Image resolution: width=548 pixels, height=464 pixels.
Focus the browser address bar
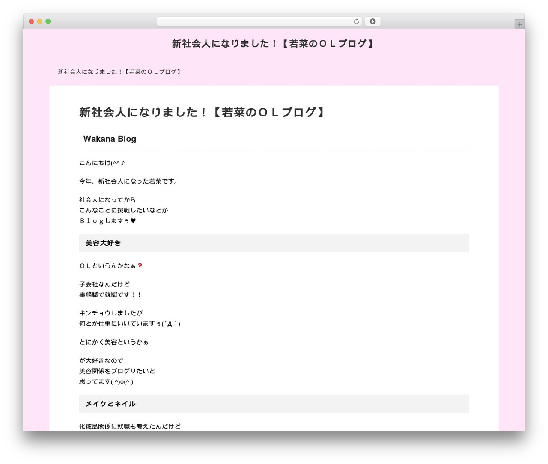click(259, 21)
